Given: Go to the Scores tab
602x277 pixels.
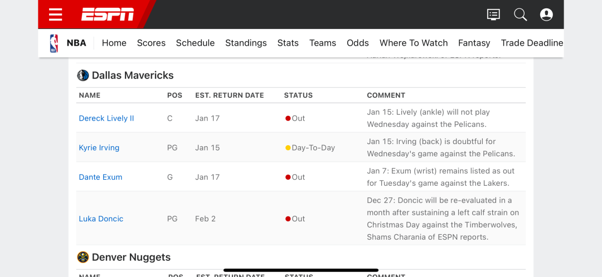Looking at the screenshot, I should (x=151, y=43).
